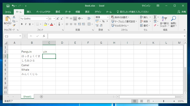Click the wrap text icon
This screenshot has height=106, width=190.
tap(89, 18)
